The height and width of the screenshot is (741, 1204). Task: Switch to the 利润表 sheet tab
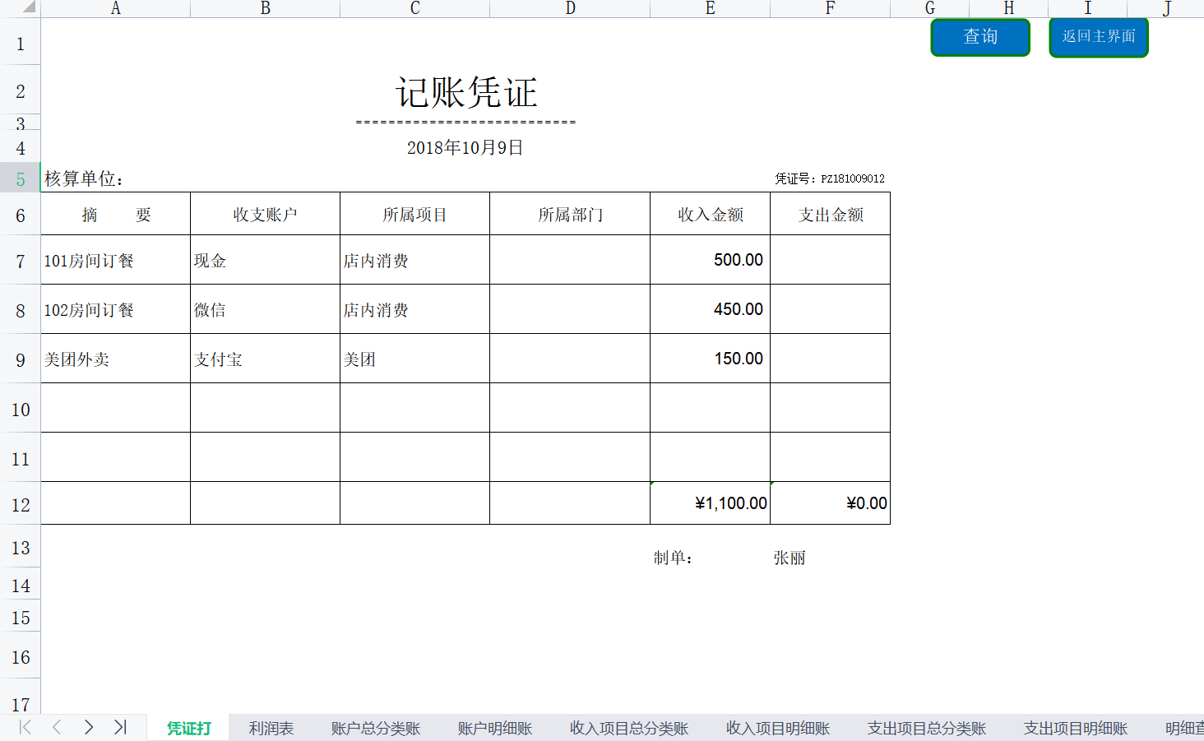click(271, 727)
